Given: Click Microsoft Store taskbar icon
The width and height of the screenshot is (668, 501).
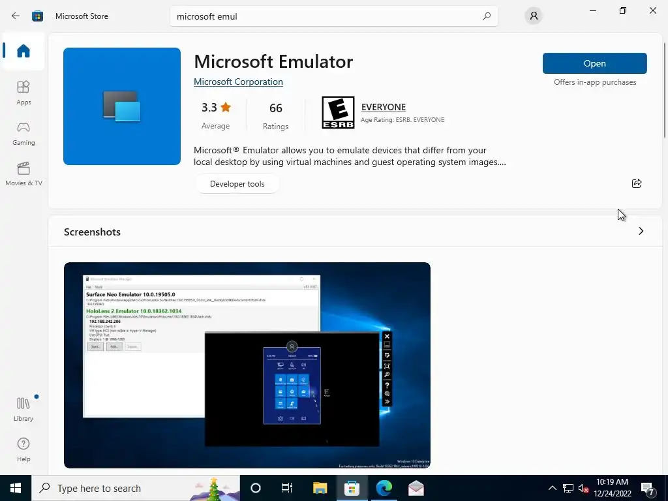Looking at the screenshot, I should point(352,488).
